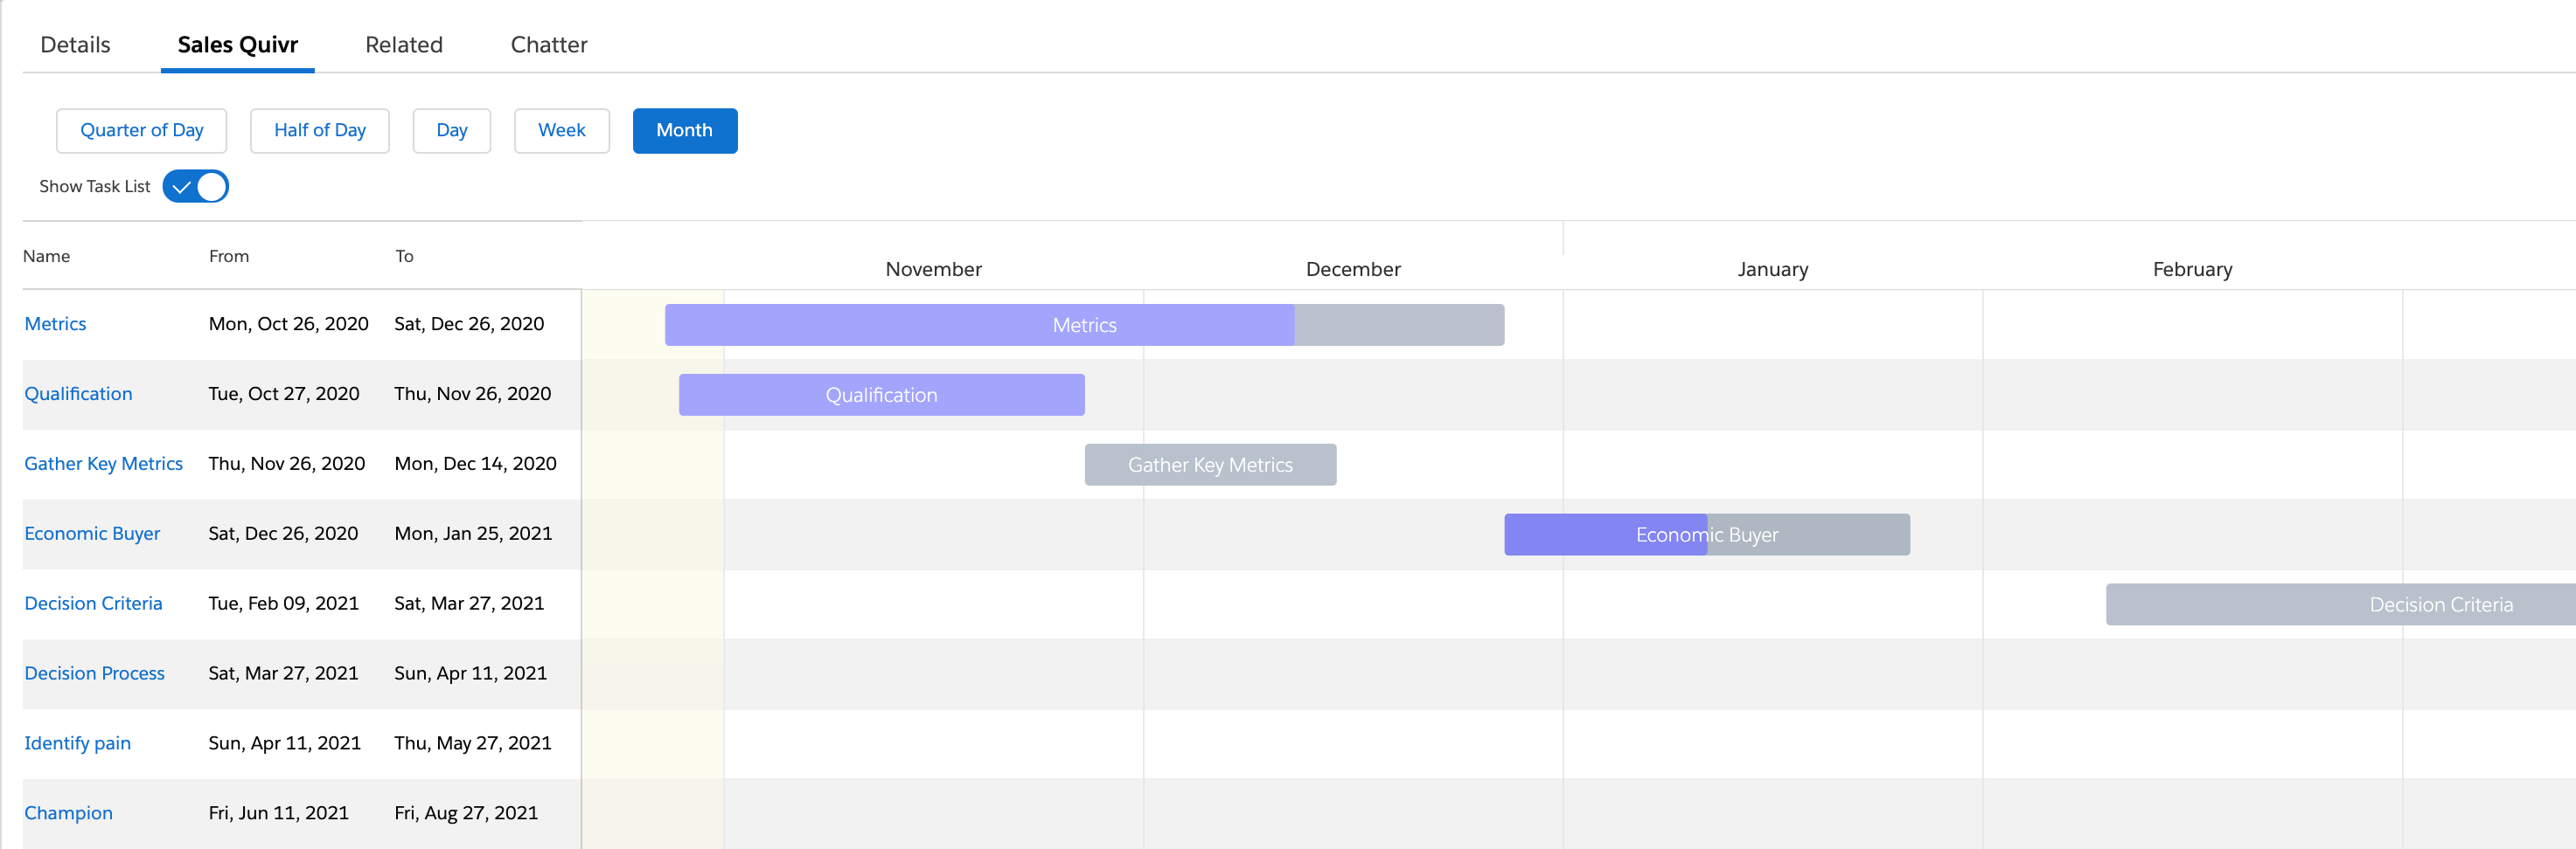Open the Economic Buyer link
This screenshot has width=2576, height=849.
(x=92, y=534)
